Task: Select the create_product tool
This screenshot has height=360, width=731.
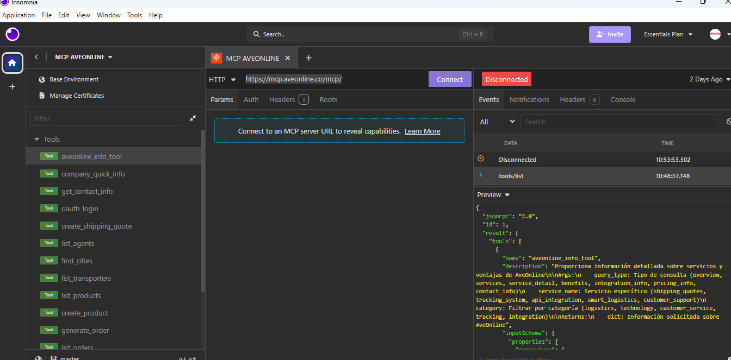Action: tap(114, 313)
